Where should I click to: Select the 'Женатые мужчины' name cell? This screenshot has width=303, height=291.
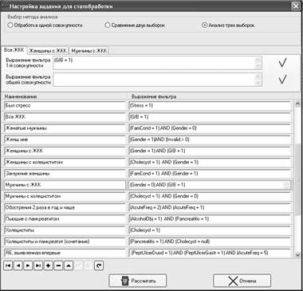coord(65,128)
